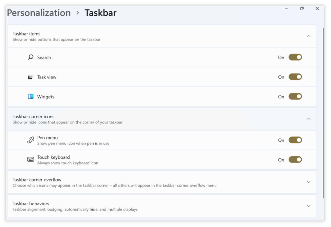Click the Search magnifier icon
Screen dimensions: 331x227
click(31, 57)
